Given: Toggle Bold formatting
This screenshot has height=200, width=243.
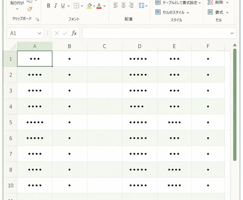Looking at the screenshot, I should tap(49, 6).
